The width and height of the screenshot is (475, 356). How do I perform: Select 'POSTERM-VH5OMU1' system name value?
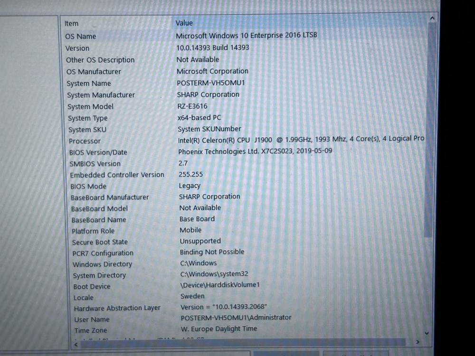[211, 83]
